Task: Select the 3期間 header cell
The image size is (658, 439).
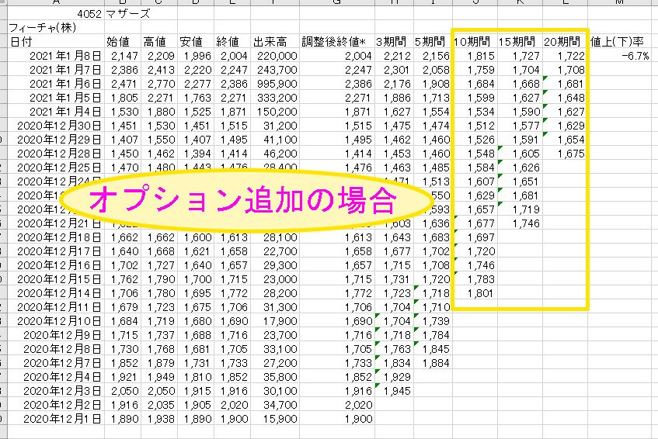Action: [394, 41]
